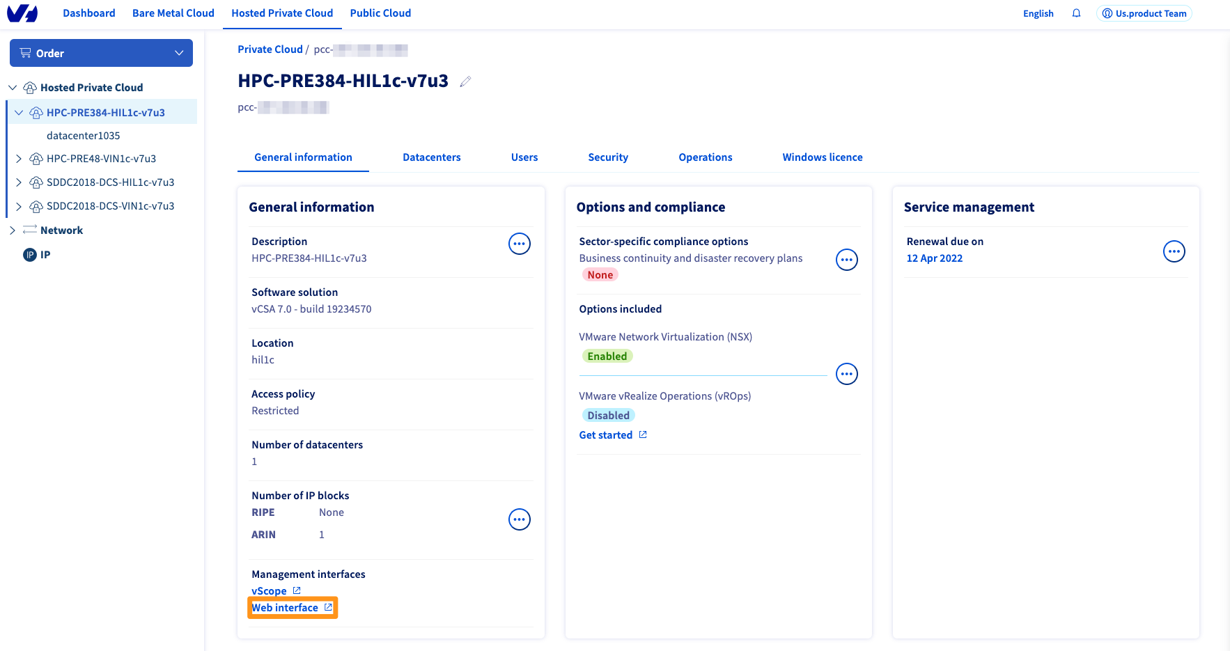Click the Order cart icon
Screen dimensions: 1230x651
pos(26,53)
